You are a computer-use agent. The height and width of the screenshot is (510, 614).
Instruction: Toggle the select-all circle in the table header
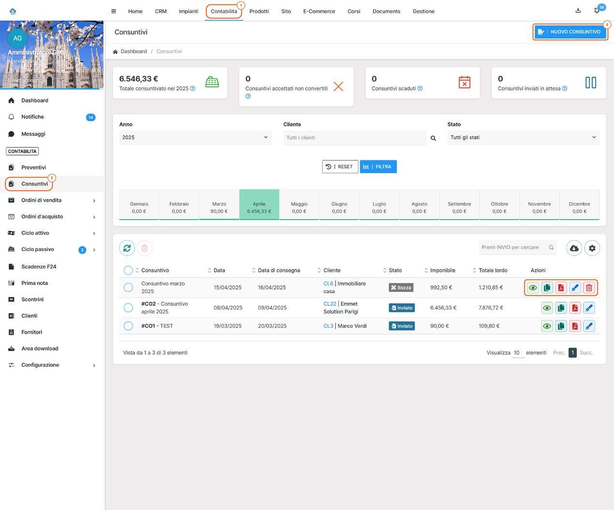pos(128,270)
